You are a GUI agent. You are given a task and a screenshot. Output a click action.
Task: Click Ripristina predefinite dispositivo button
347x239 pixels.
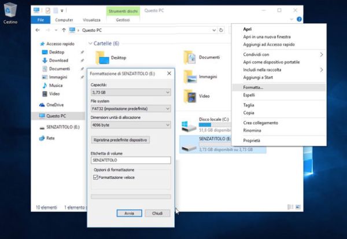121,140
